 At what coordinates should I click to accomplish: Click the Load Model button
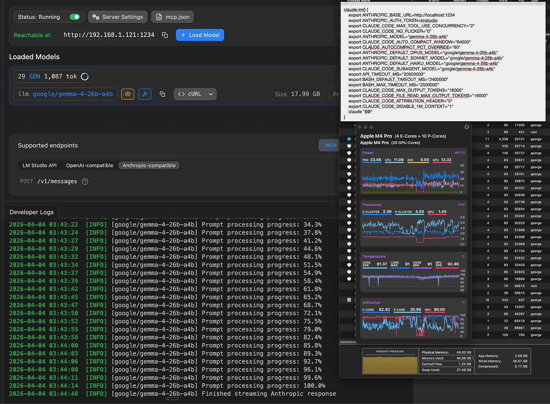tap(200, 35)
